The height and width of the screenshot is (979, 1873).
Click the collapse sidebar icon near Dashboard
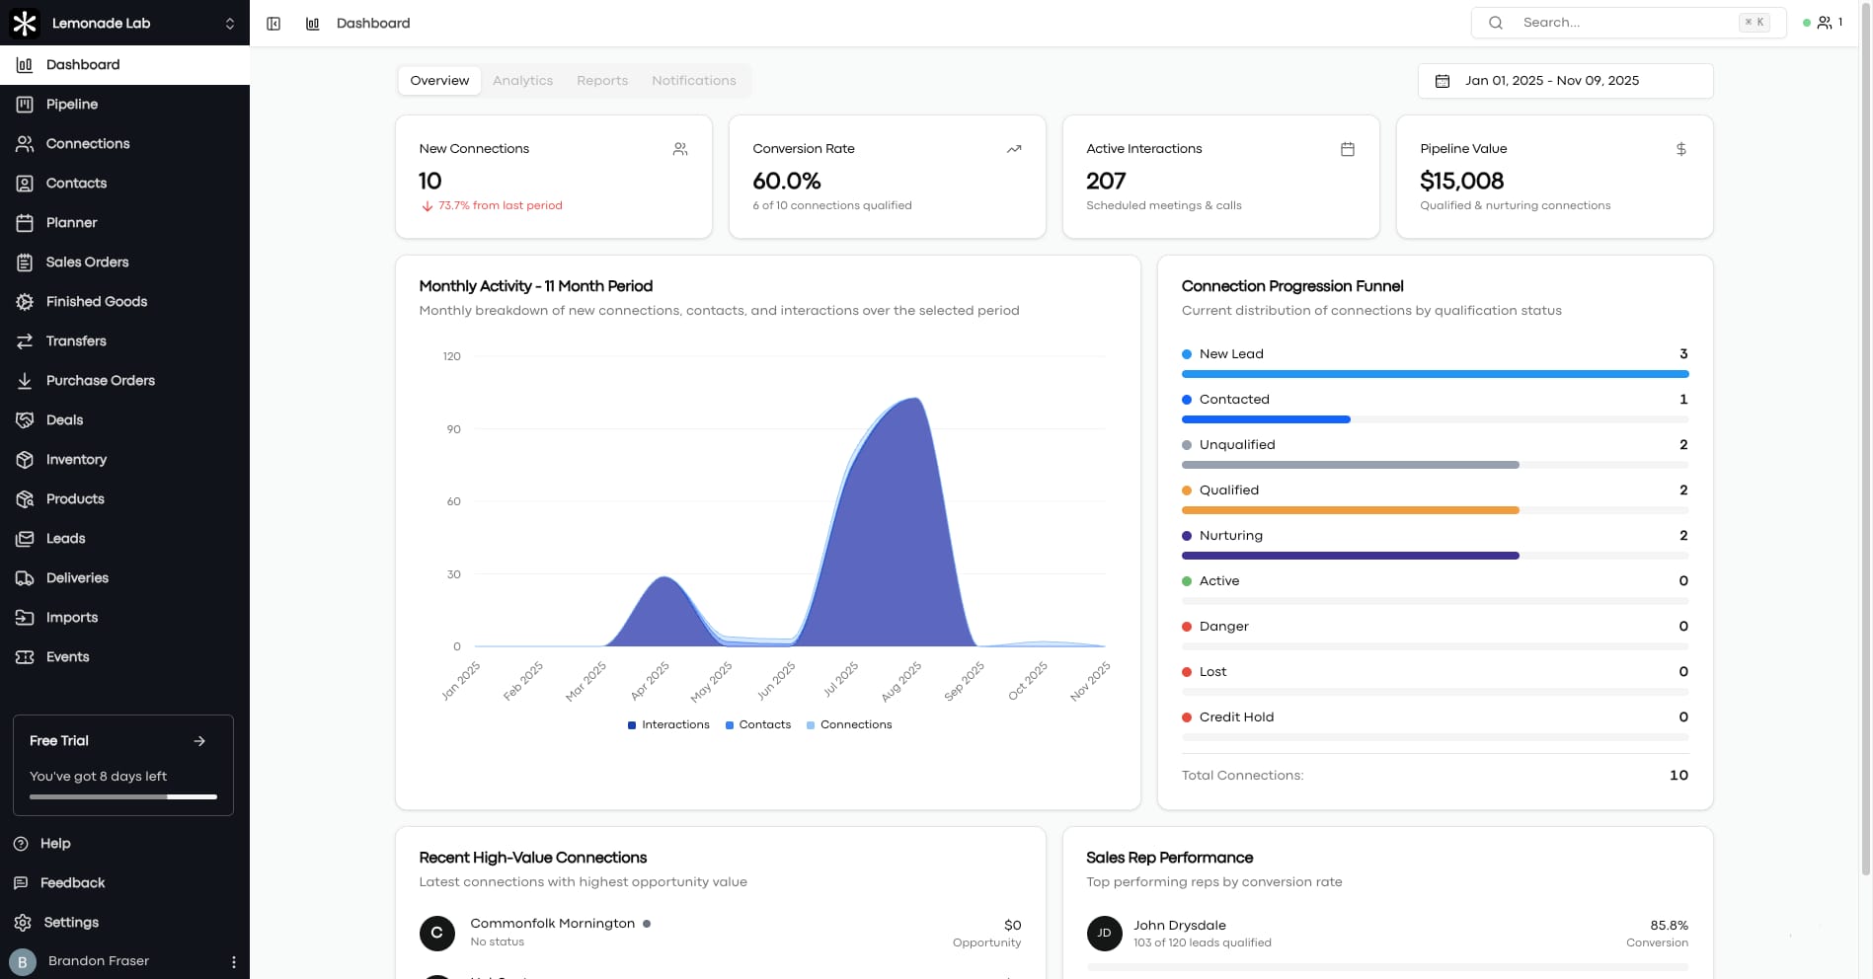(x=273, y=23)
